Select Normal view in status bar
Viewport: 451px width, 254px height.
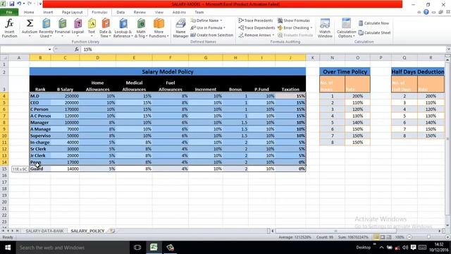376,237
